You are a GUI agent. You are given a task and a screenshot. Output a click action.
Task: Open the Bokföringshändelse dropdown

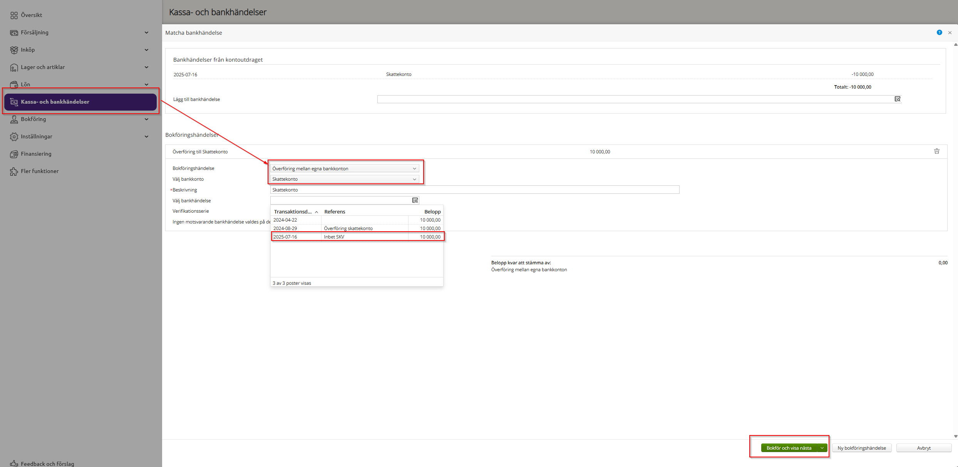point(344,168)
